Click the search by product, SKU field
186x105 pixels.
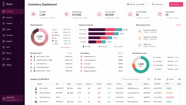136,79
